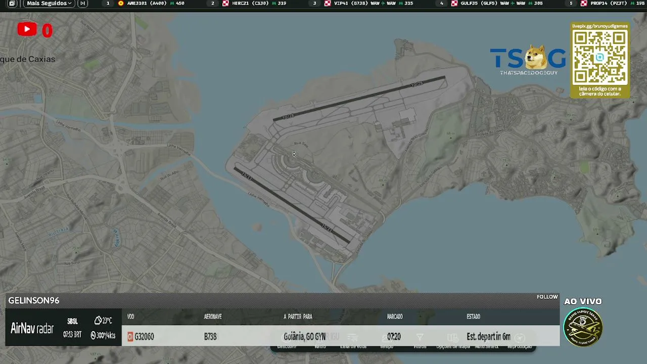
Task: Select tracked flight HERC21 (C130)
Action: click(254, 3)
